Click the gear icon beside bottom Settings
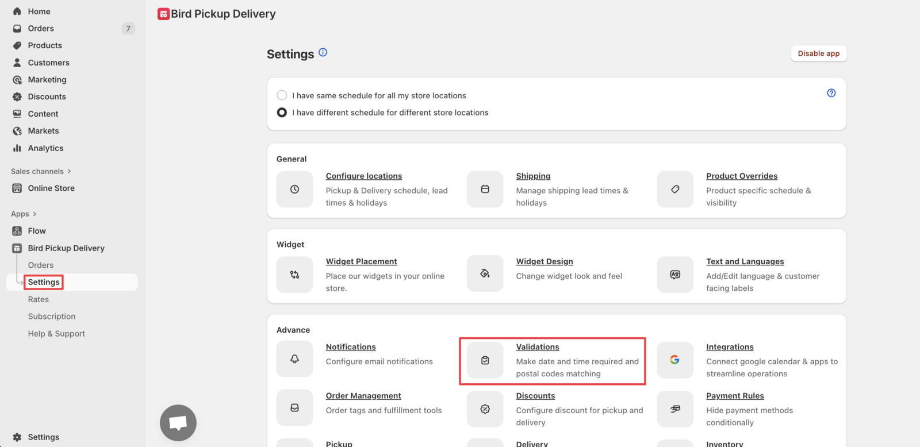This screenshot has height=447, width=920. click(x=17, y=437)
